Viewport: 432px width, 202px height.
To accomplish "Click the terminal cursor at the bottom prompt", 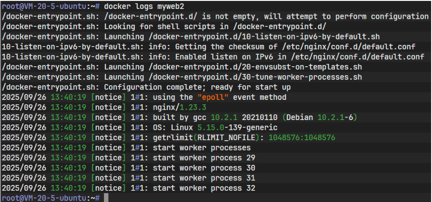I will [x=106, y=198].
